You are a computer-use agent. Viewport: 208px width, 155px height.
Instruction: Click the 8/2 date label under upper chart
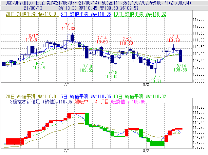pyautogui.click(x=146, y=85)
